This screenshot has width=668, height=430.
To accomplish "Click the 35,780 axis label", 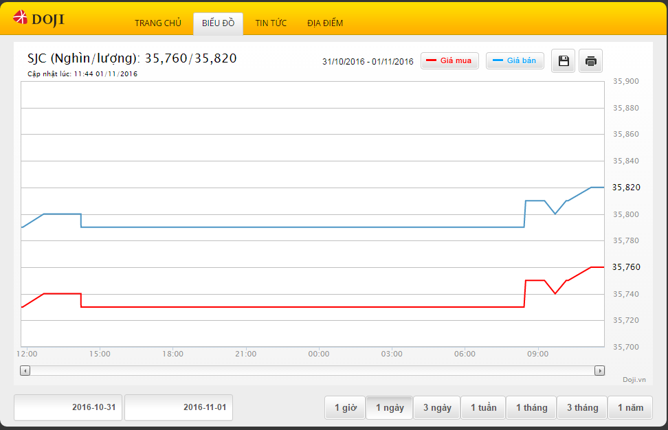I will click(x=626, y=240).
